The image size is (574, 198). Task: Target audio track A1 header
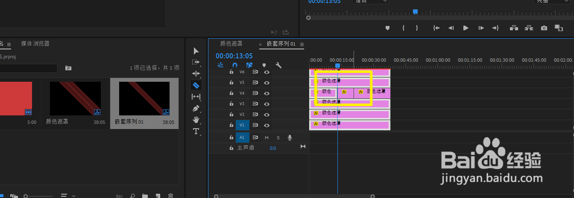click(x=242, y=137)
